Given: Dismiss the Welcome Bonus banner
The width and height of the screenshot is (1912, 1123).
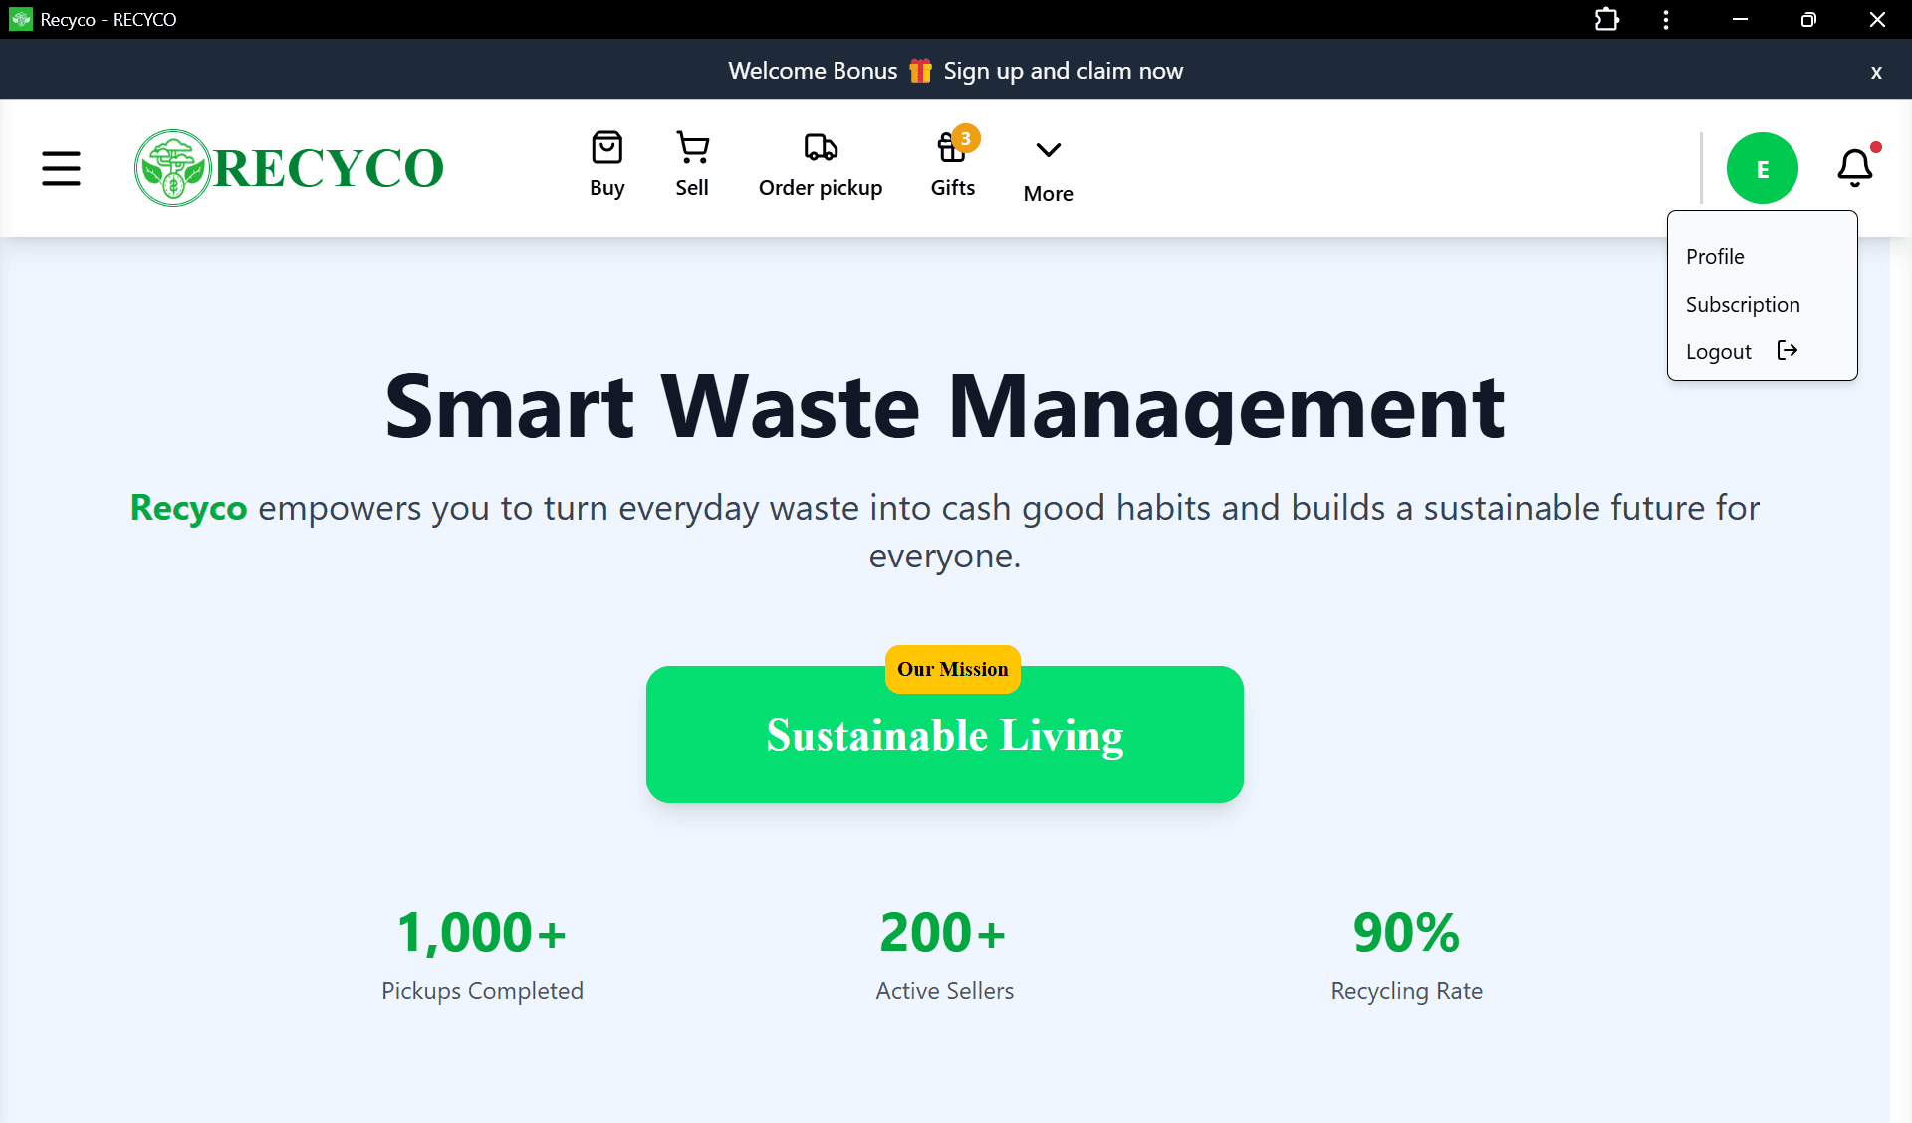Looking at the screenshot, I should coord(1877,71).
